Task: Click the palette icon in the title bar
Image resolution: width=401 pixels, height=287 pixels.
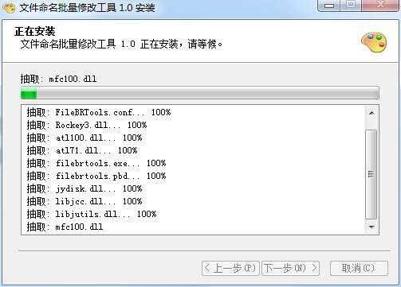Action: pos(9,7)
